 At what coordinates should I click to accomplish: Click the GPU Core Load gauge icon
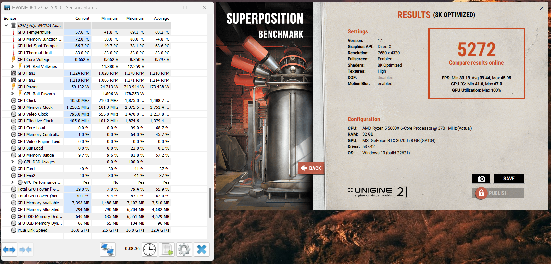14,128
